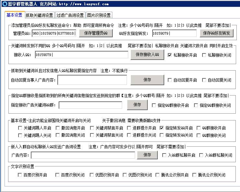240x192 pixels.
Task: Check the 自动回复关闭 checkbox
Action: [204, 80]
